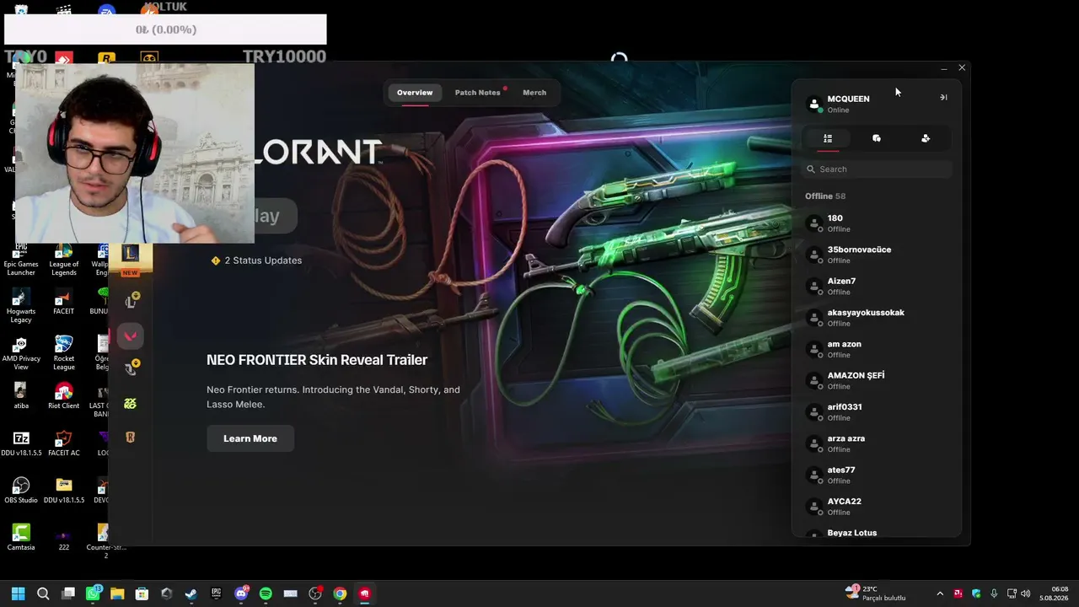This screenshot has width=1079, height=607.
Task: Select Valorant game icon in sidebar
Action: [x=130, y=336]
